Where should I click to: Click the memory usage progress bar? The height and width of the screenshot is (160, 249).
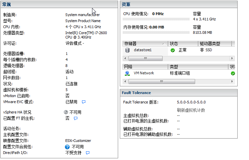coord(156,32)
